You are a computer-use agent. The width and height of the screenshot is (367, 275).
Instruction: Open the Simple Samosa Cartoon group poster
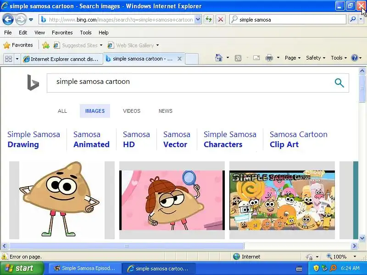[x=282, y=200]
